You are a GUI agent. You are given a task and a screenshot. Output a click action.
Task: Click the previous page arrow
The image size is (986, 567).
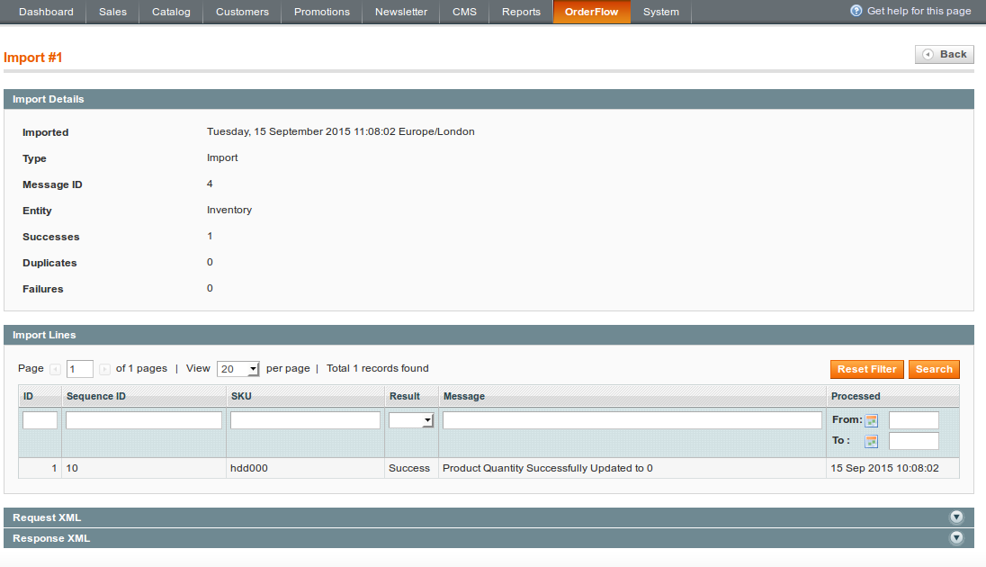pyautogui.click(x=55, y=369)
